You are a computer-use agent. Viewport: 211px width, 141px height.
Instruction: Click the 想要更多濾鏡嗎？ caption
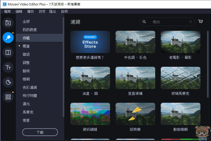(90, 57)
